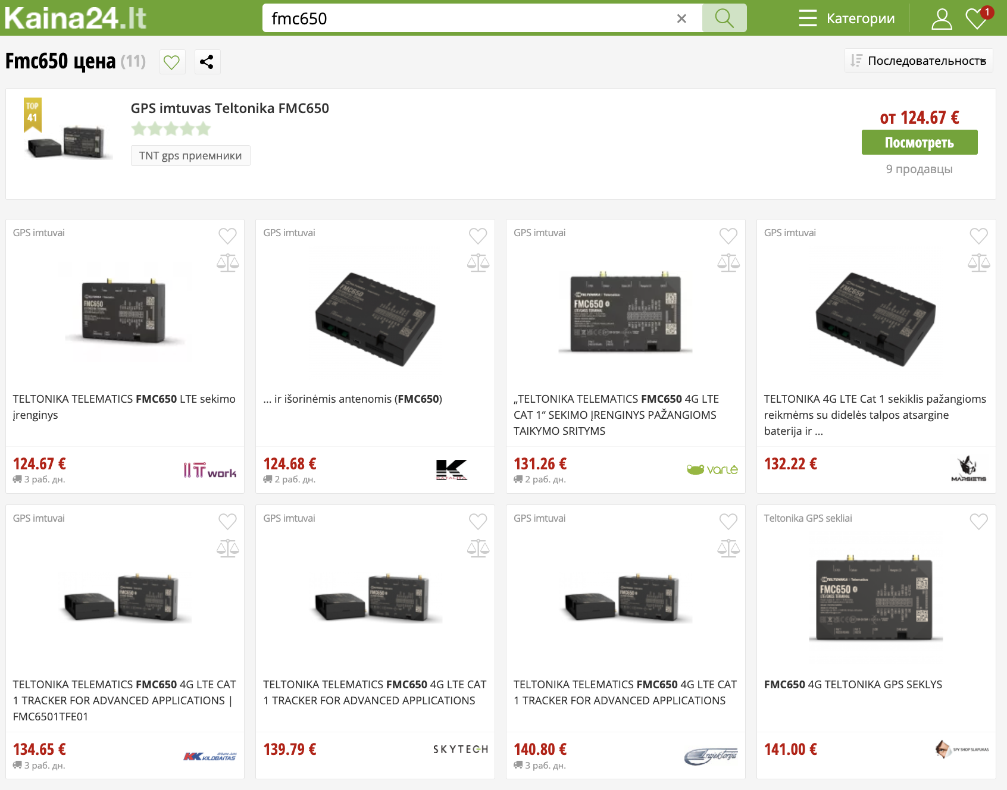The width and height of the screenshot is (1007, 790).
Task: Share the Fmc650 results page
Action: click(x=207, y=62)
